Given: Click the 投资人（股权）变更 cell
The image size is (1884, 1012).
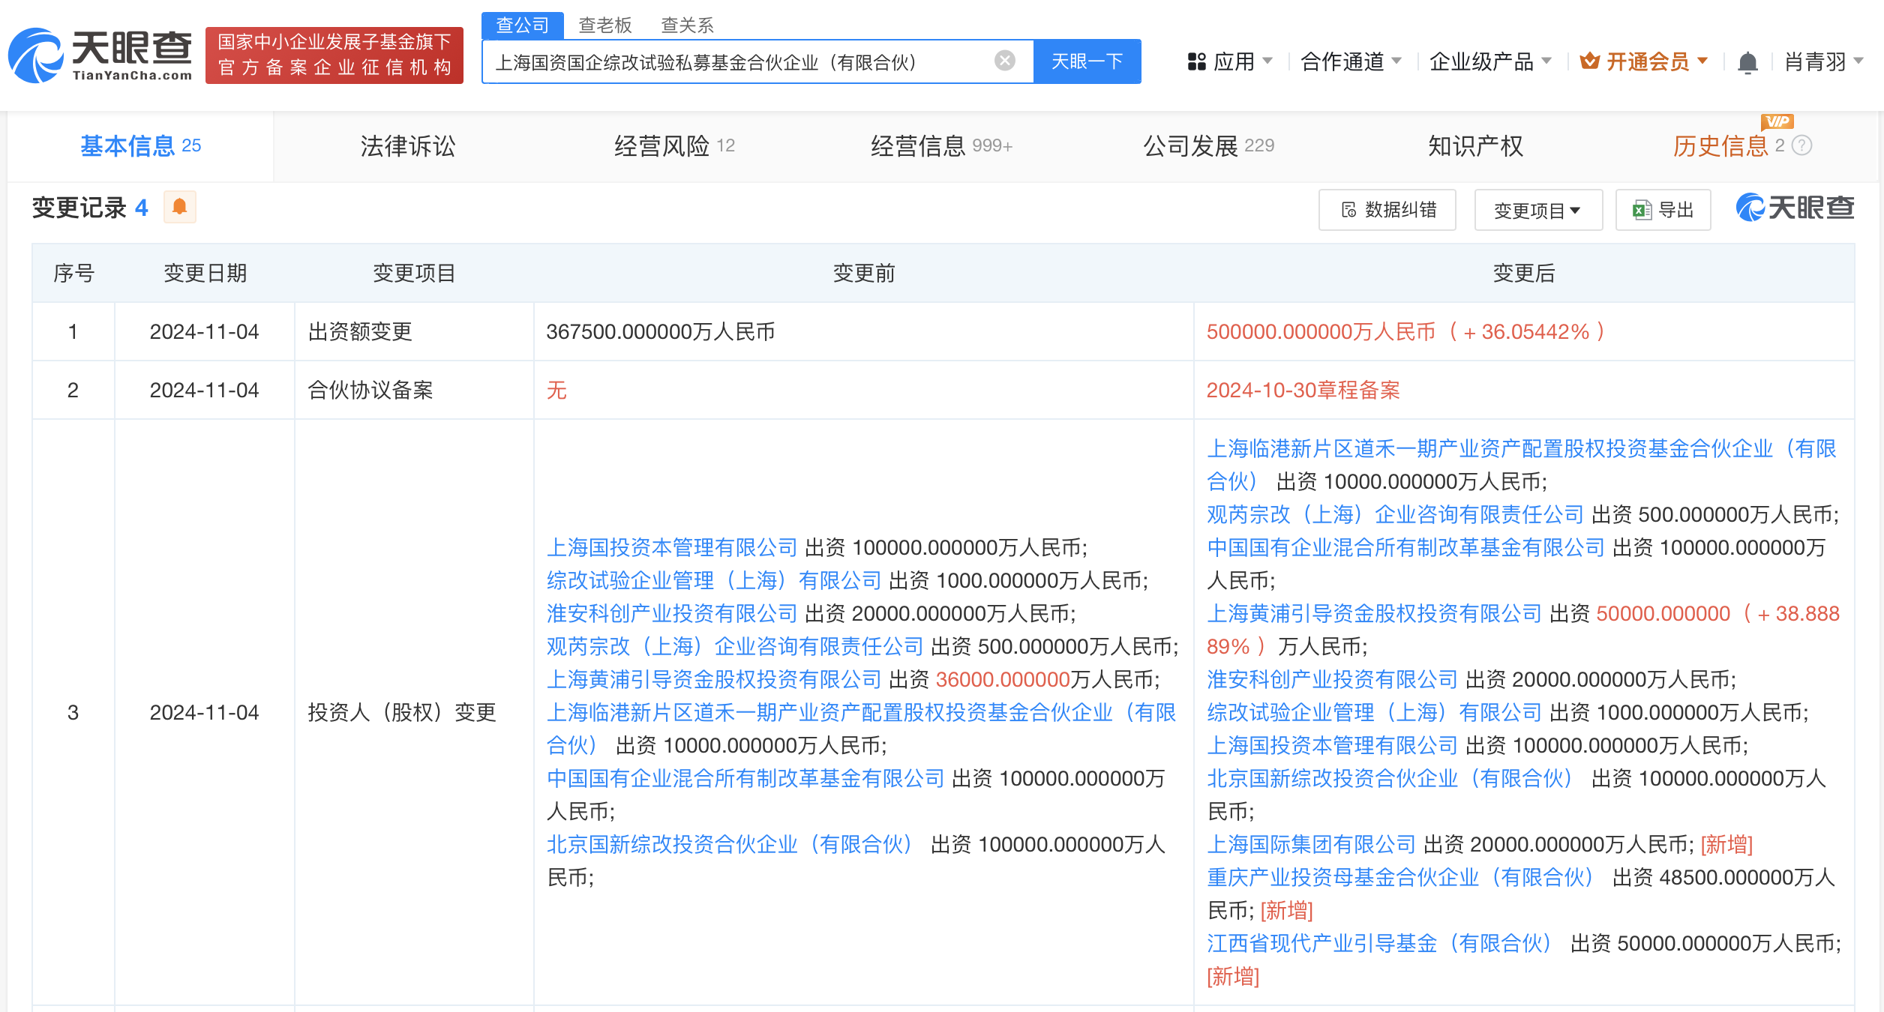Looking at the screenshot, I should click(413, 712).
